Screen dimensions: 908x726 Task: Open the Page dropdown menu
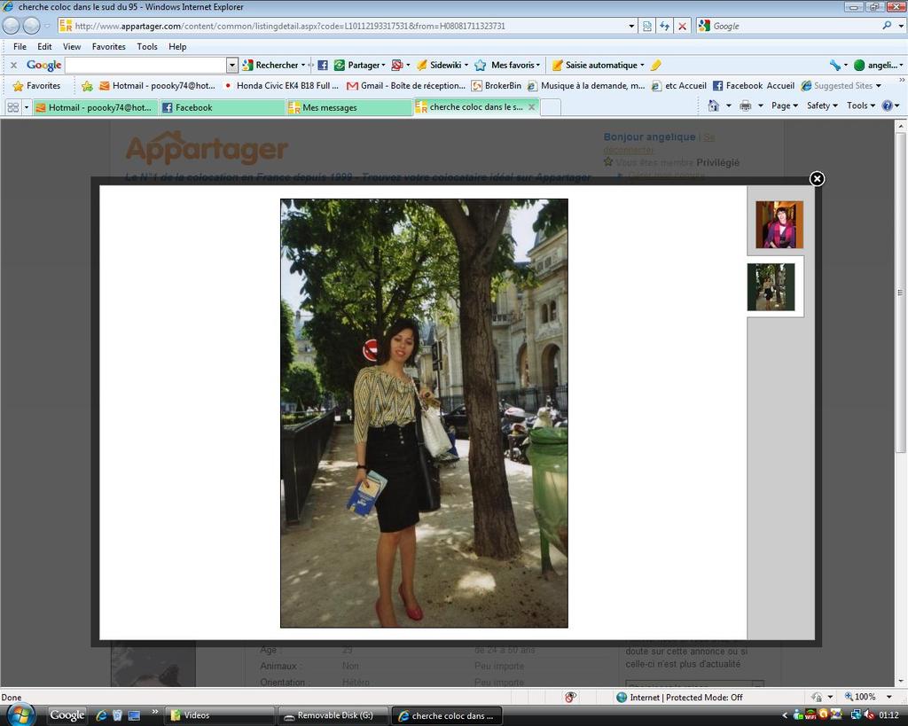[x=784, y=105]
